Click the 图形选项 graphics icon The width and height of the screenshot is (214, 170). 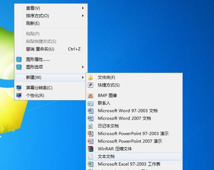pyautogui.click(x=19, y=67)
